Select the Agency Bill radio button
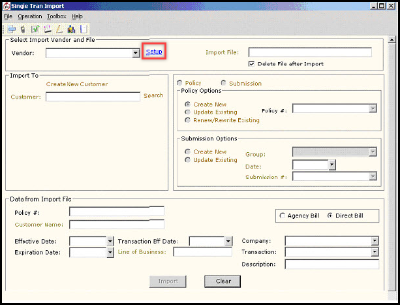This screenshot has width=400, height=305. point(282,216)
